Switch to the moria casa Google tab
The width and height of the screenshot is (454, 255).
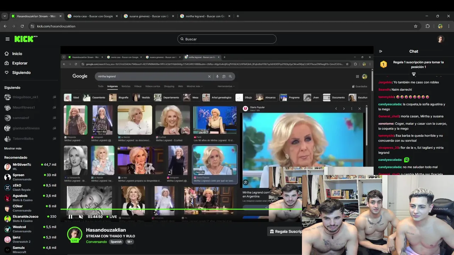pos(92,16)
